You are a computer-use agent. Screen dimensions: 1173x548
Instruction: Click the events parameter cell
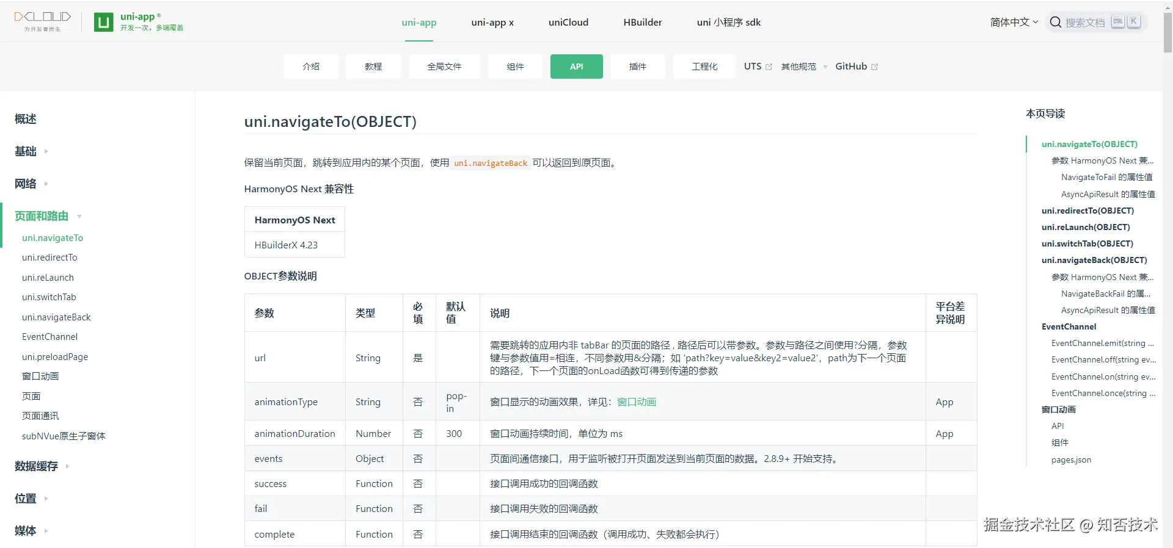[x=295, y=459]
